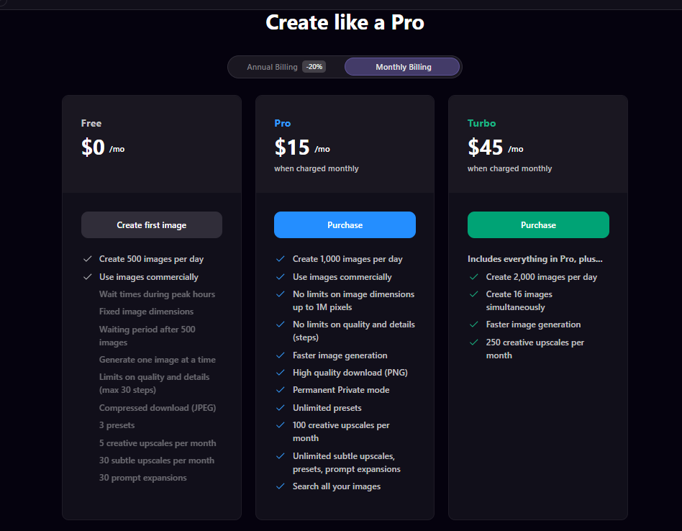682x531 pixels.
Task: Click the checkmark next to "100 creative upscales per month"
Action: [281, 425]
